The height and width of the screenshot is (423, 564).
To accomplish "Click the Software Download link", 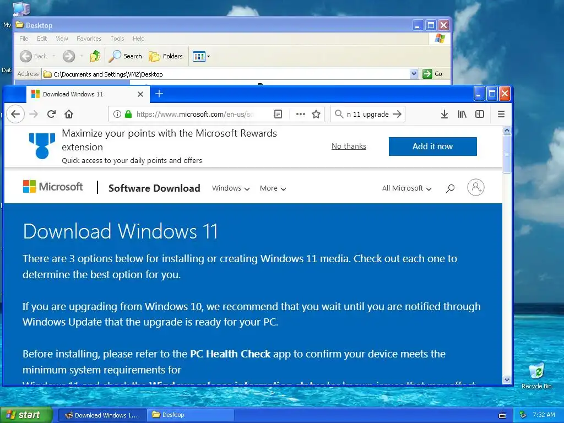I will pyautogui.click(x=154, y=188).
